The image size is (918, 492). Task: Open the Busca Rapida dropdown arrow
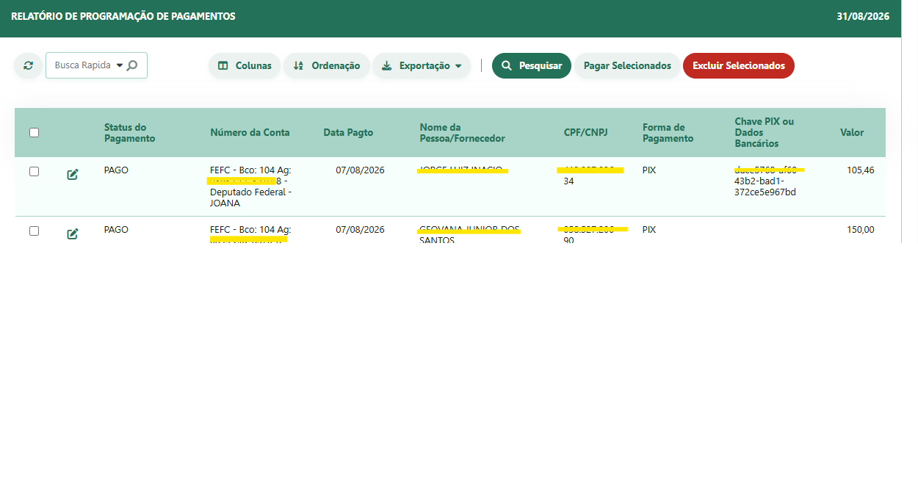tap(120, 65)
